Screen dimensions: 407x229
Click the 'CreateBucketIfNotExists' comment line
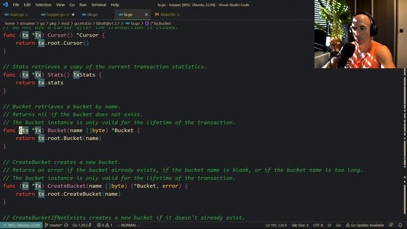click(x=123, y=218)
